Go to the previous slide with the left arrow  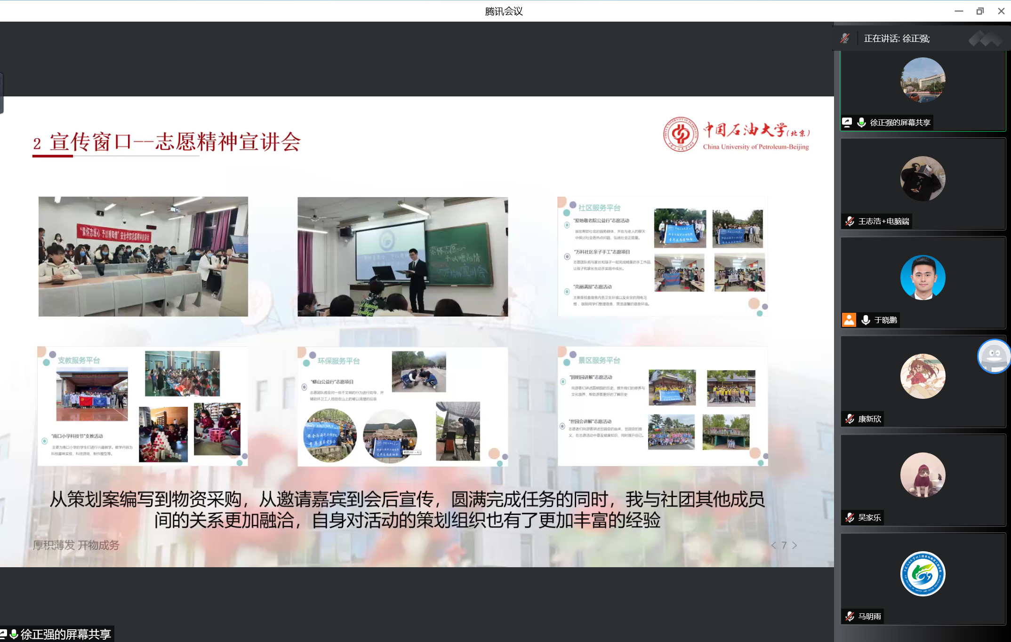(x=774, y=546)
